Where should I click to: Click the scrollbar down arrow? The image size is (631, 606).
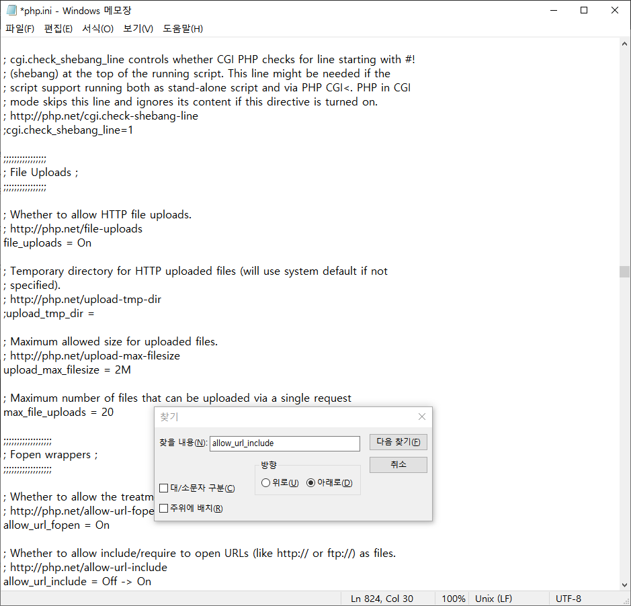624,585
